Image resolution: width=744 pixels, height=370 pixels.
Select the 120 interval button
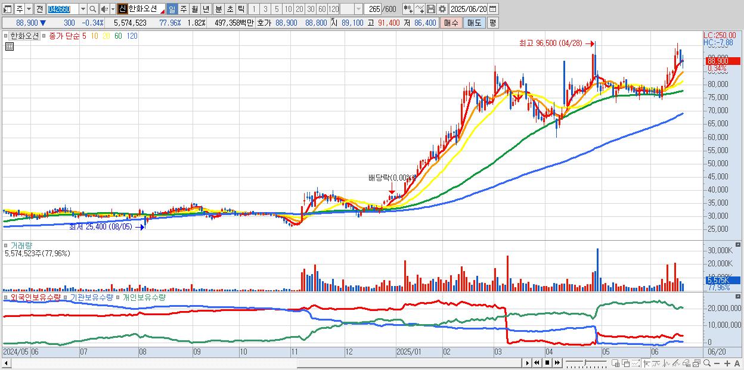click(333, 9)
